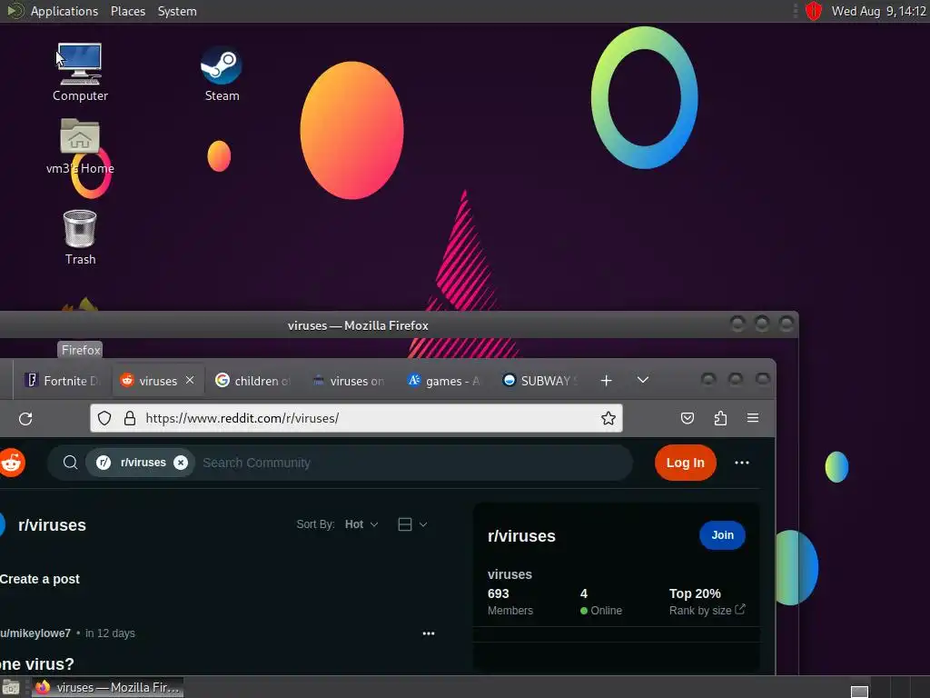930x698 pixels.
Task: Open the Firefox extensions menu
Action: pos(720,418)
